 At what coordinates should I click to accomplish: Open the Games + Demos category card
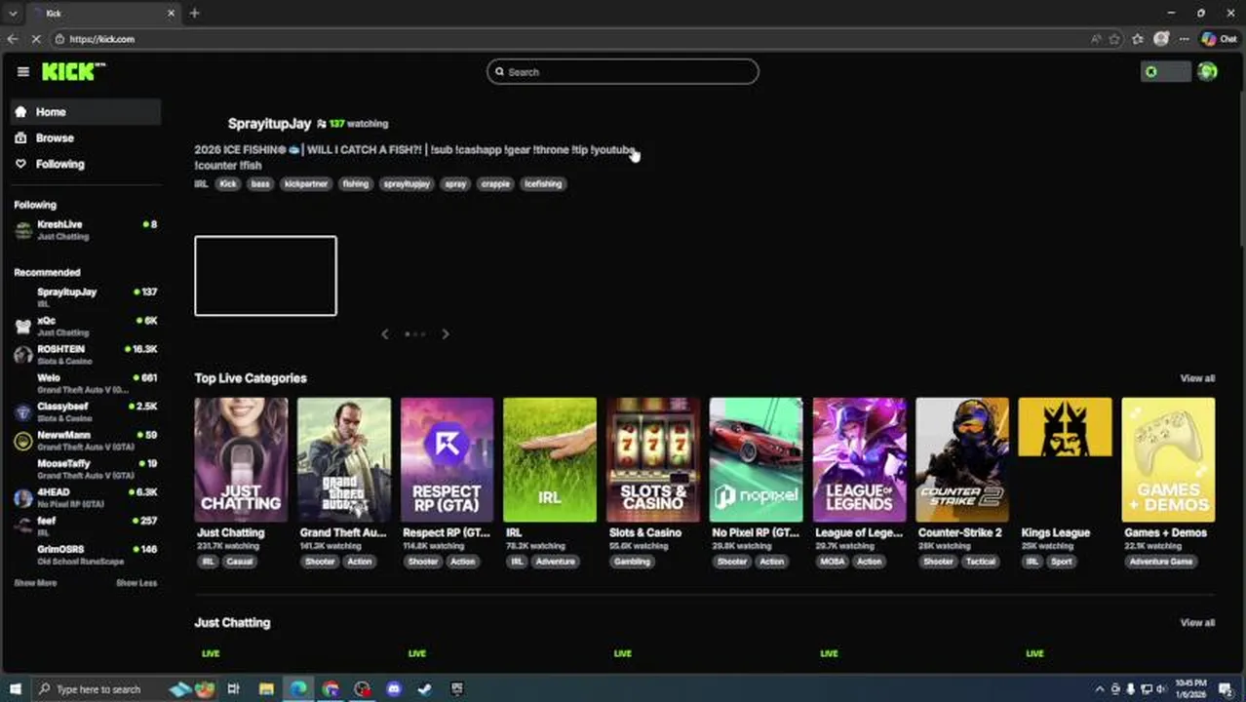pos(1168,460)
